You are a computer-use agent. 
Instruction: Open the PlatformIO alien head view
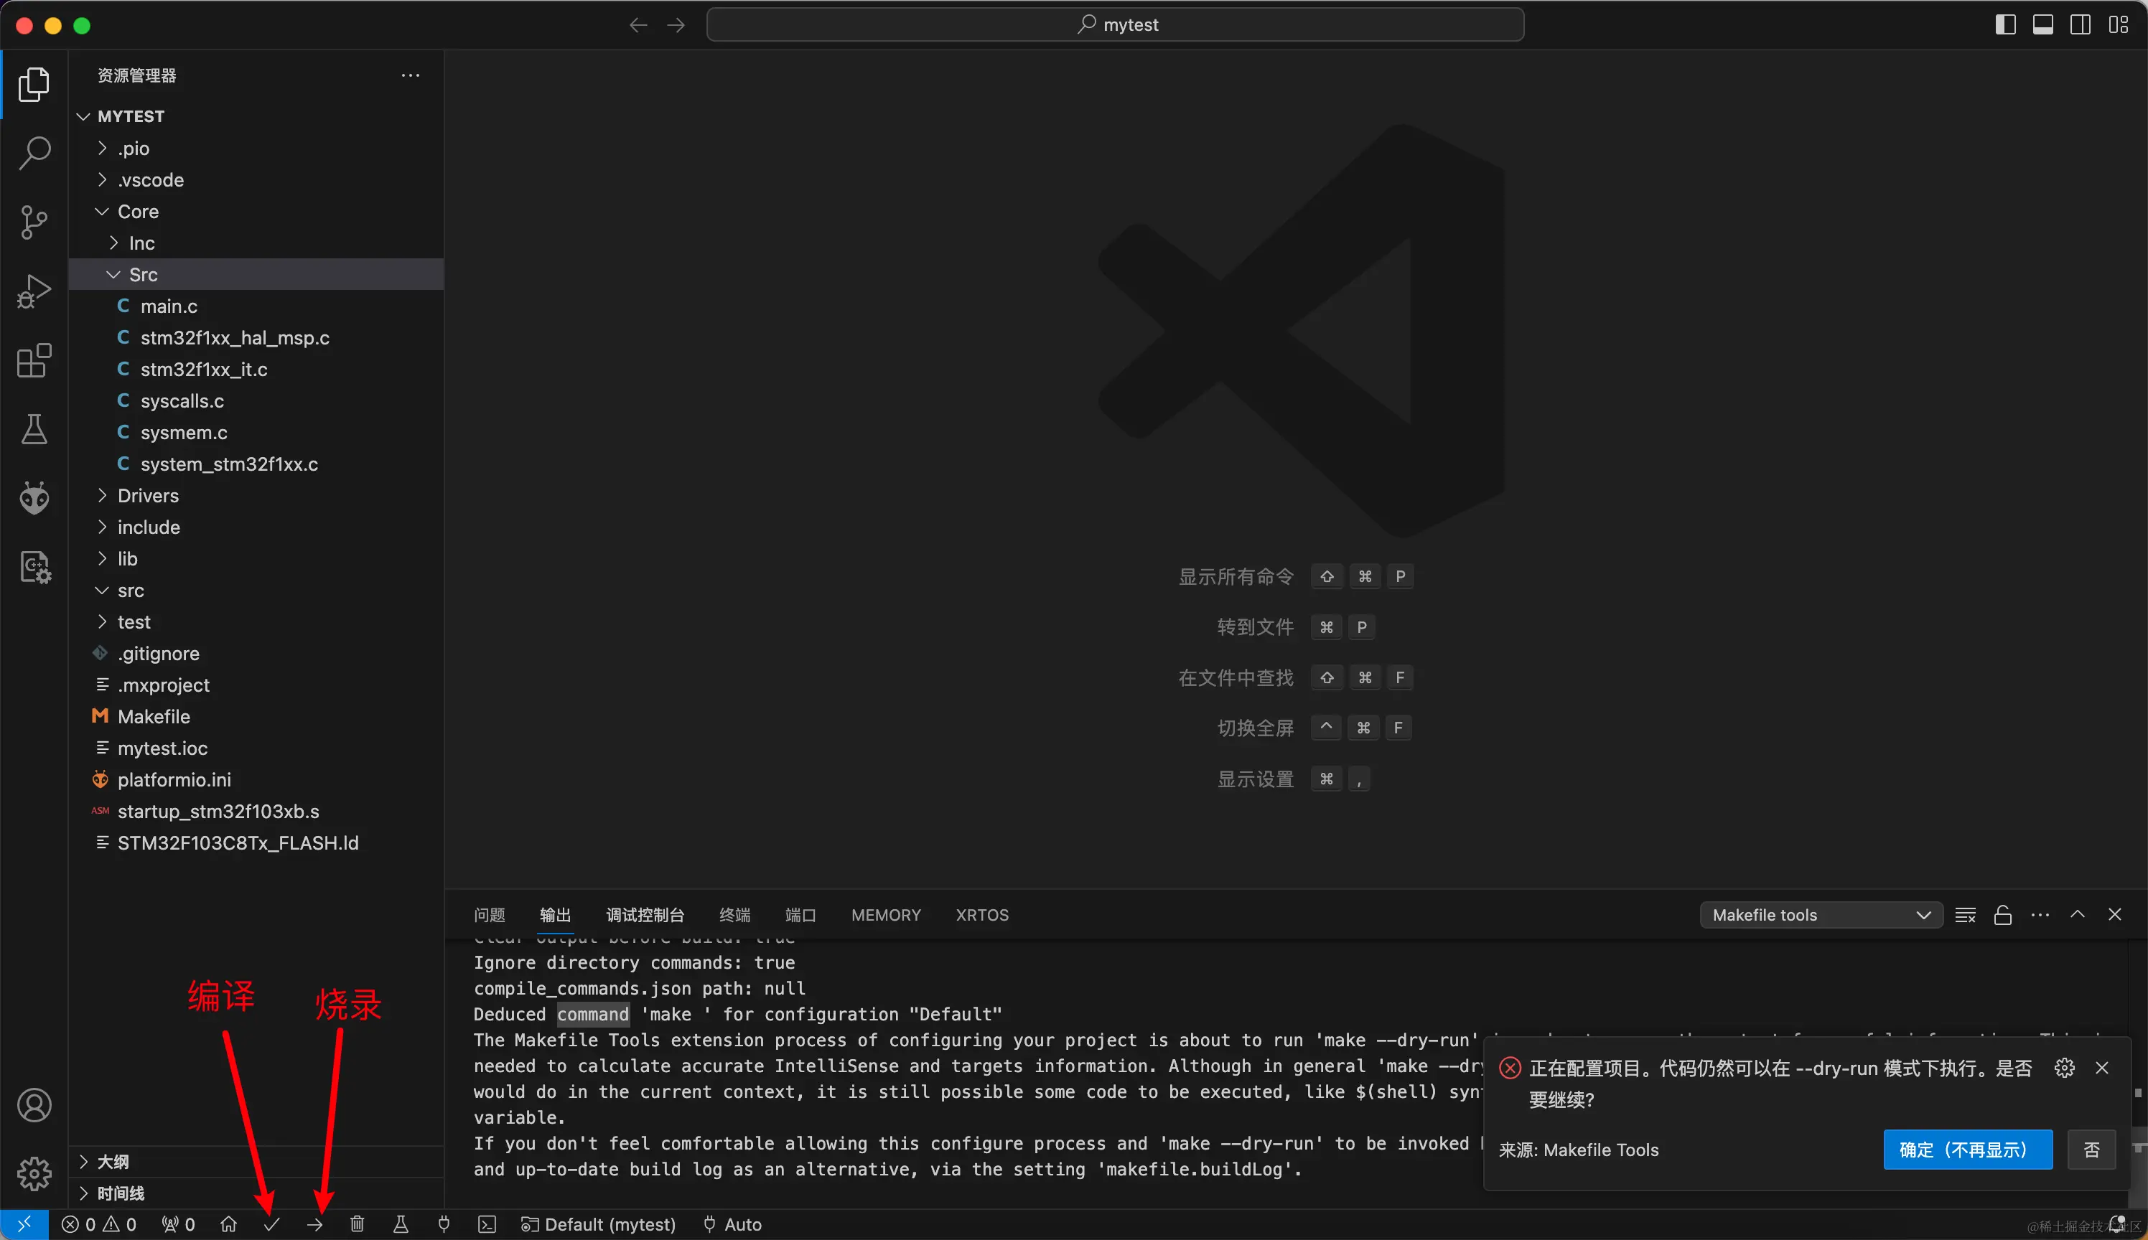tap(34, 498)
